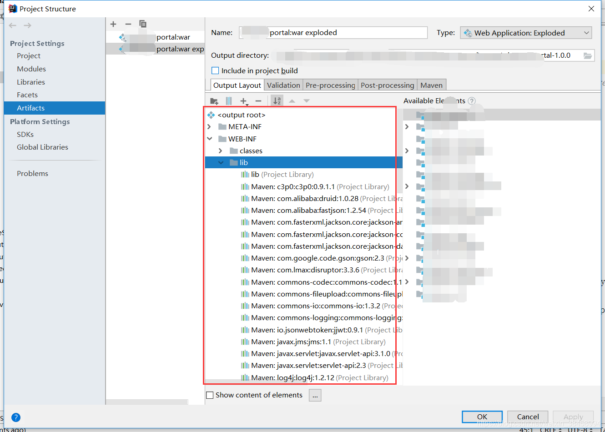Select the portal:war artifact in list
This screenshot has width=605, height=432.
click(155, 37)
